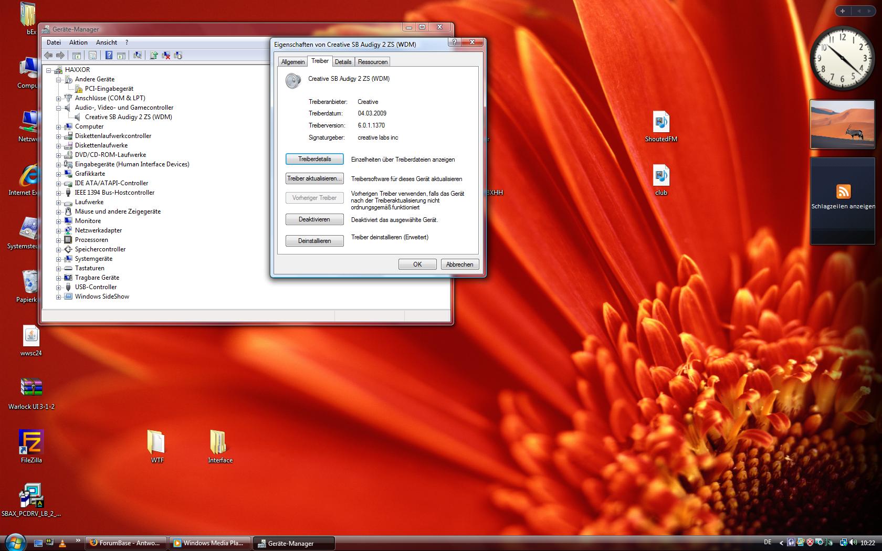Switch to ForumBase Firefox taskbar button
This screenshot has height=551, width=882.
pos(126,543)
